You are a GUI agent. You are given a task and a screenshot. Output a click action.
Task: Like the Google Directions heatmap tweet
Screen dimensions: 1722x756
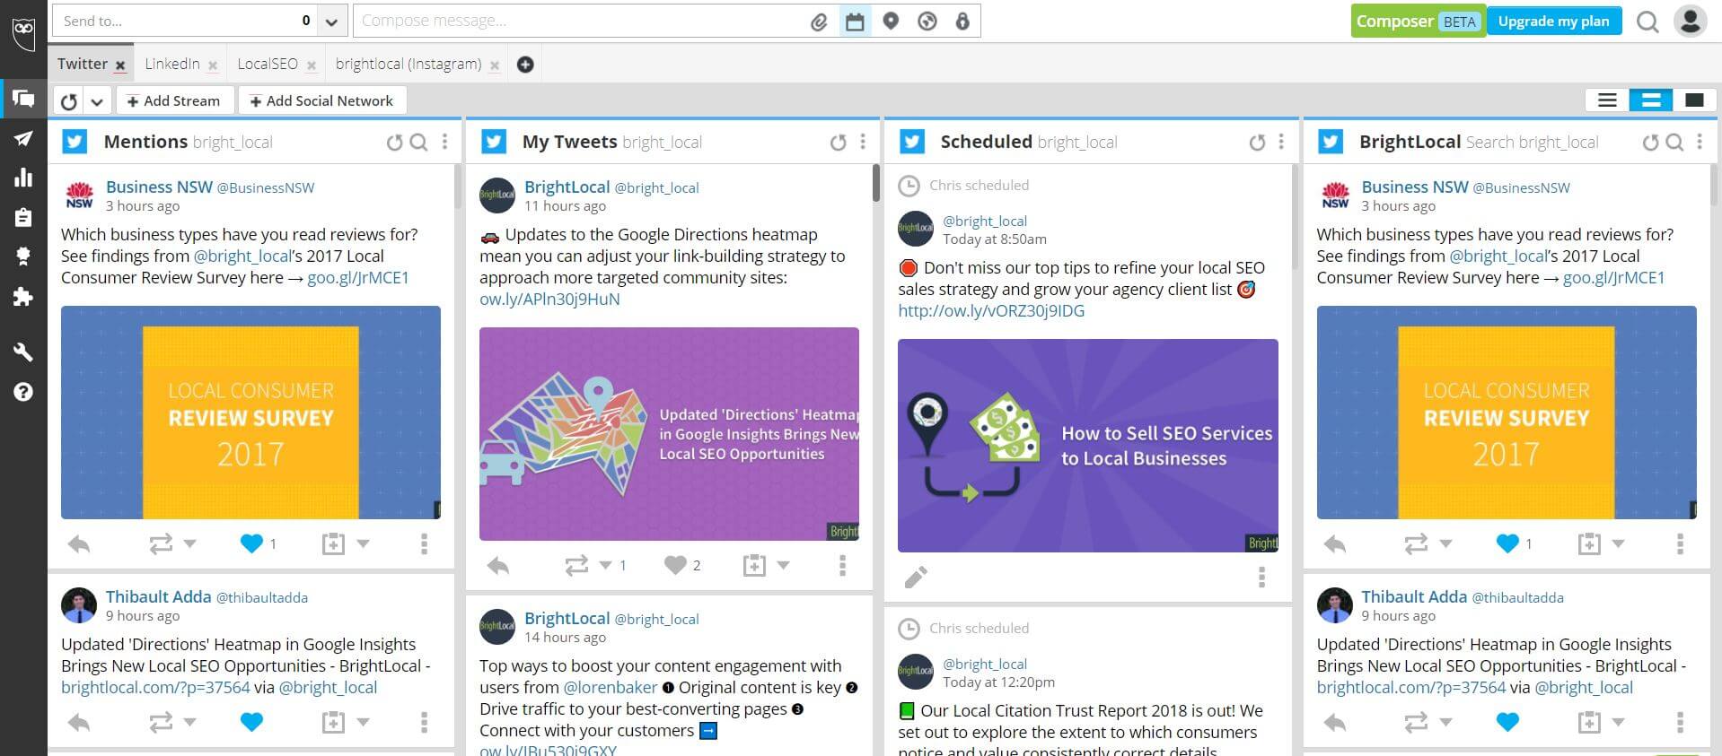coord(675,565)
